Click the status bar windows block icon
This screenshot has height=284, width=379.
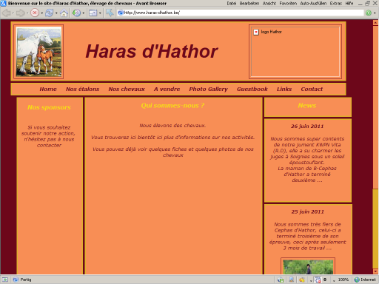(318, 280)
